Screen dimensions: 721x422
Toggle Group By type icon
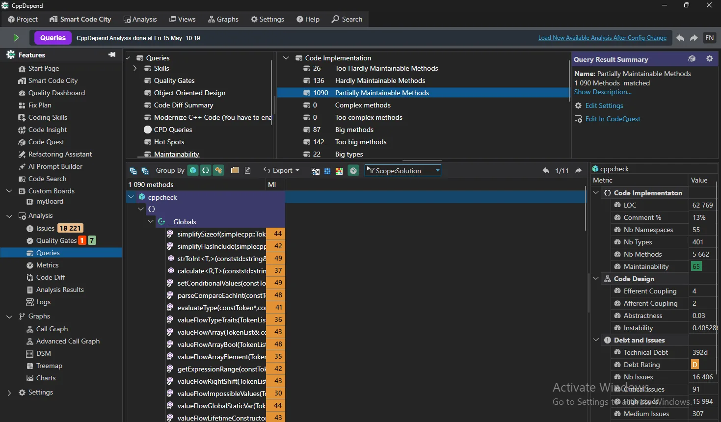point(219,170)
